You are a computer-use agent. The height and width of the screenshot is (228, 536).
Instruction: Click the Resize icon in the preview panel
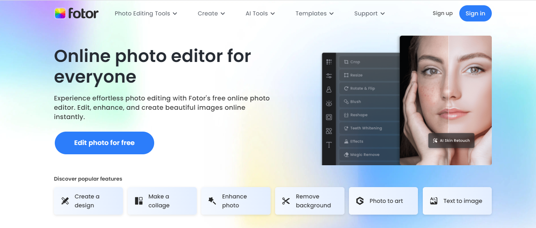coord(346,75)
